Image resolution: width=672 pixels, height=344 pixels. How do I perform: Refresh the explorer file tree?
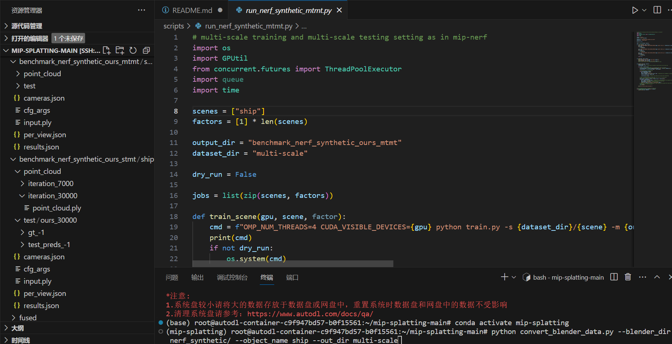click(x=133, y=50)
